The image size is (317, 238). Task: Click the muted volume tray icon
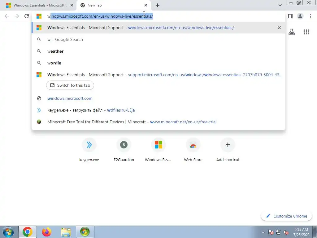click(x=286, y=232)
